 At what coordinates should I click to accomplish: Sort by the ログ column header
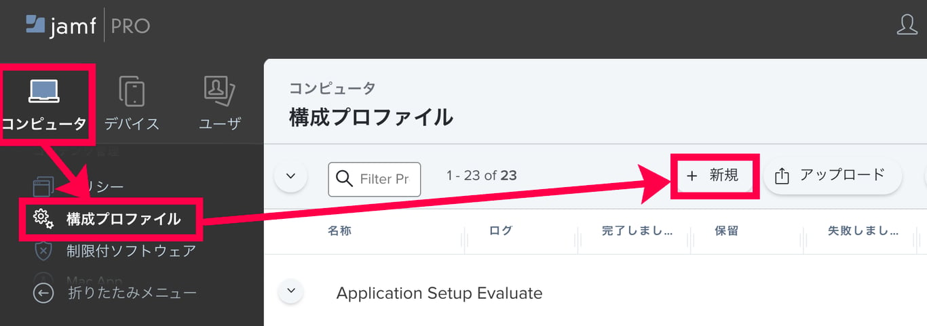(501, 231)
